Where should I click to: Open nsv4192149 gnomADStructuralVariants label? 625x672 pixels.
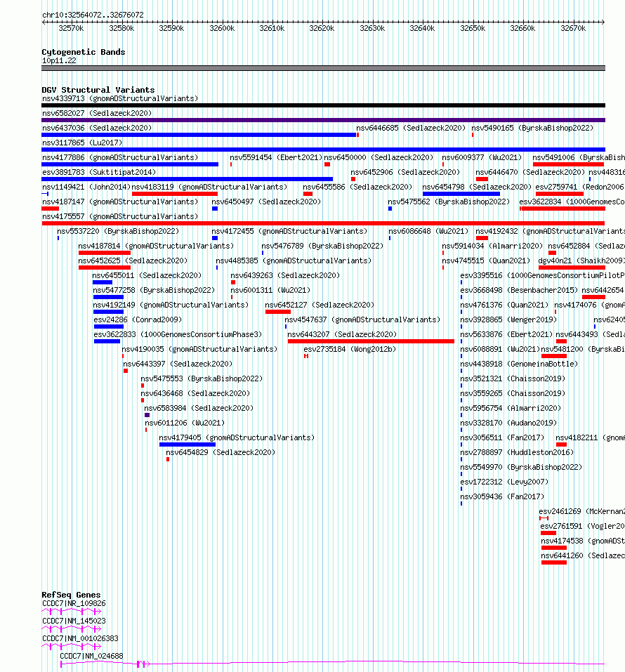tap(171, 305)
